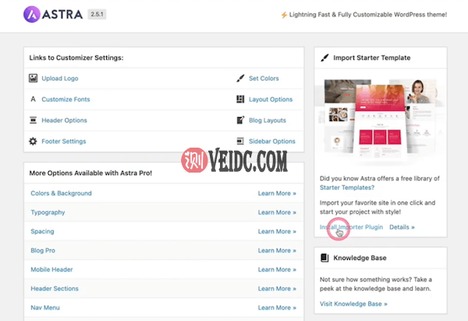468x321 pixels.
Task: Click the Blog Pro link
Action: coord(43,251)
